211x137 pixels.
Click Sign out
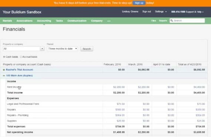[147, 11]
